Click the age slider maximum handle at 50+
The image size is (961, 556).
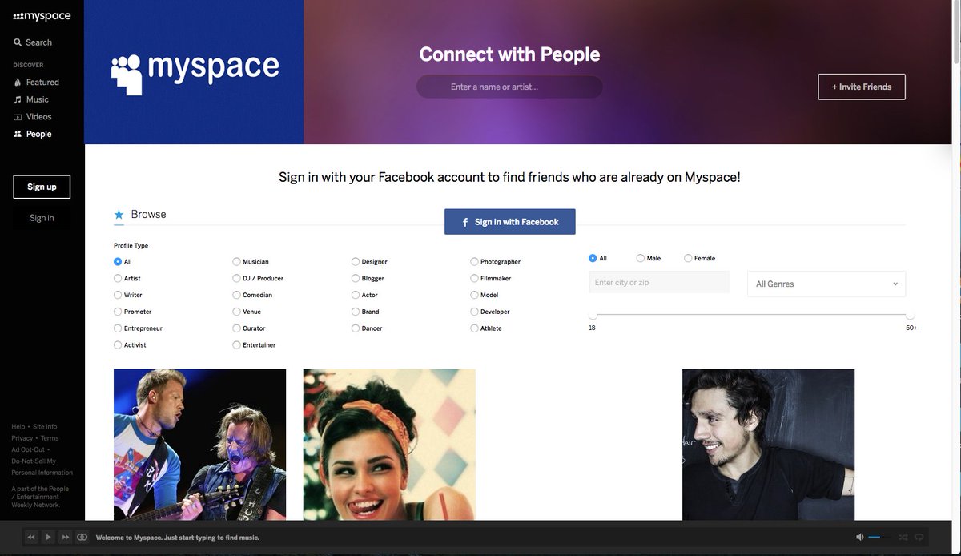(910, 316)
